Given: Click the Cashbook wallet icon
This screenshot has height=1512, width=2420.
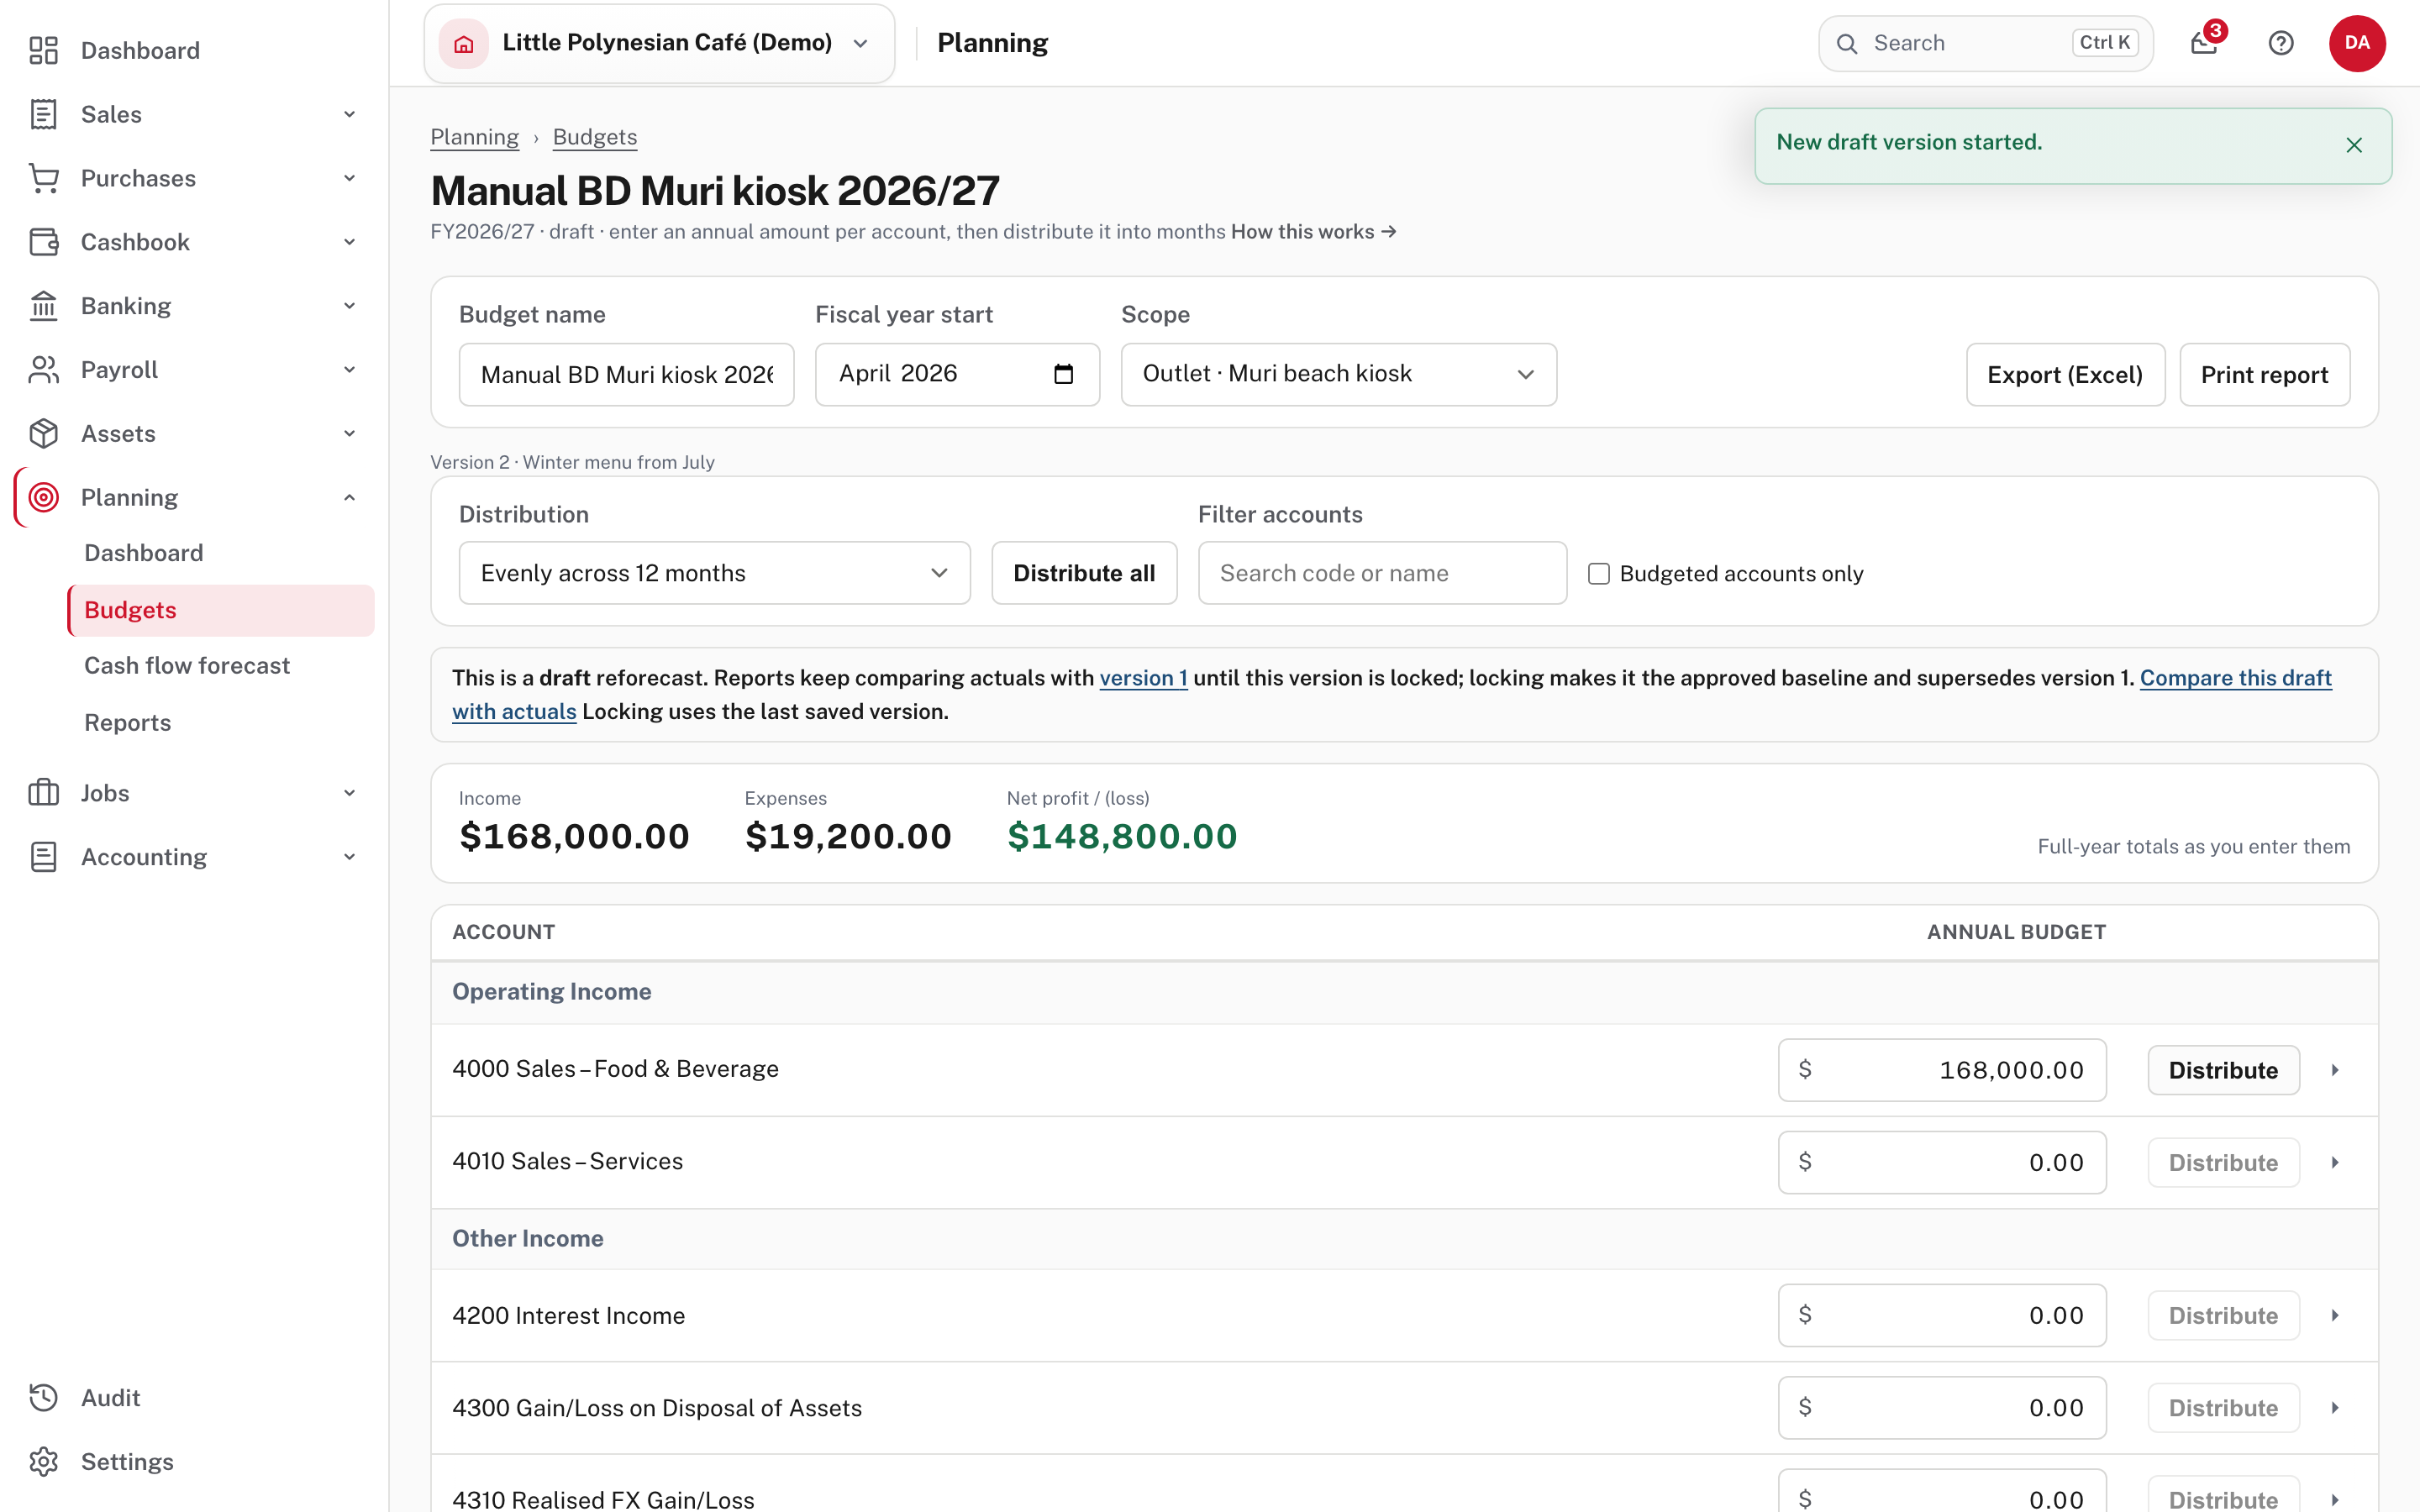Looking at the screenshot, I should point(43,242).
